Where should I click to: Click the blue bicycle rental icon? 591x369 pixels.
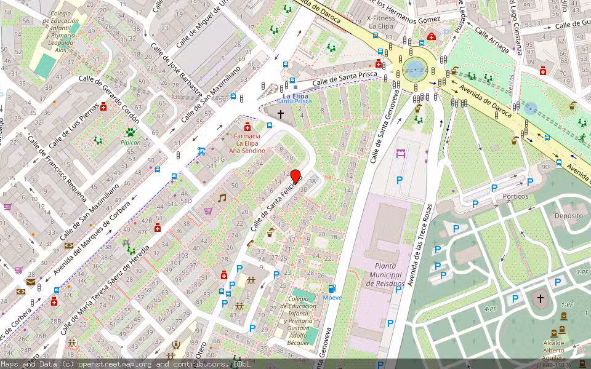pos(202,151)
